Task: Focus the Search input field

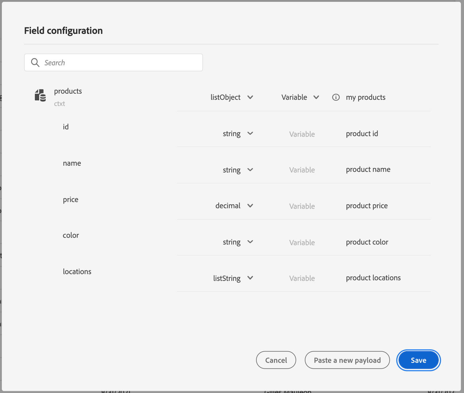Action: point(120,63)
